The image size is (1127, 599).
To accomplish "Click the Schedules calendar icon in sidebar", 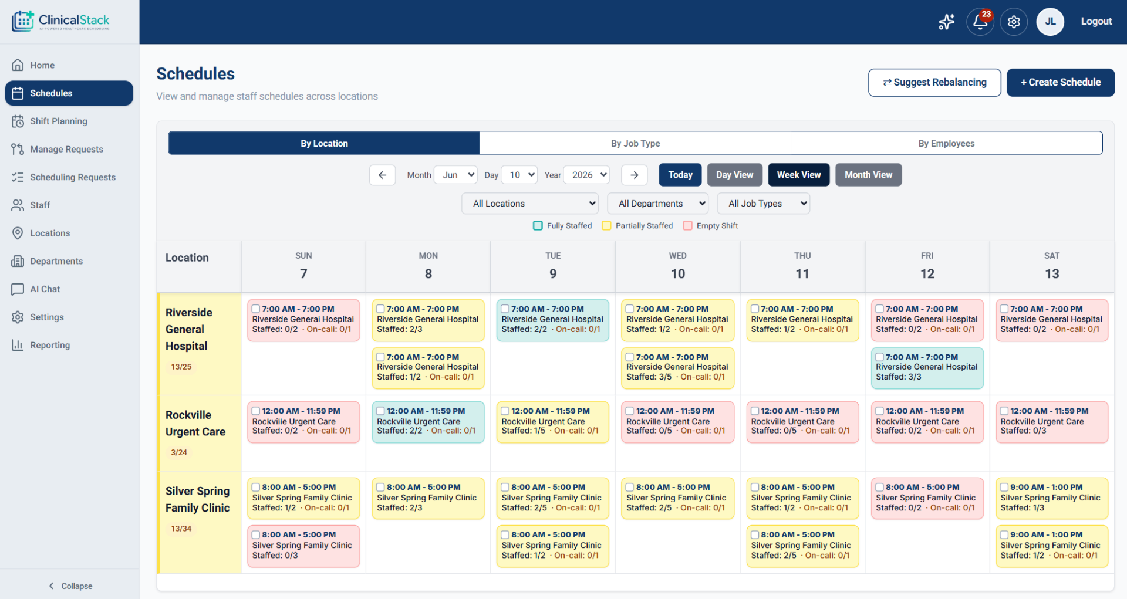I will [18, 93].
